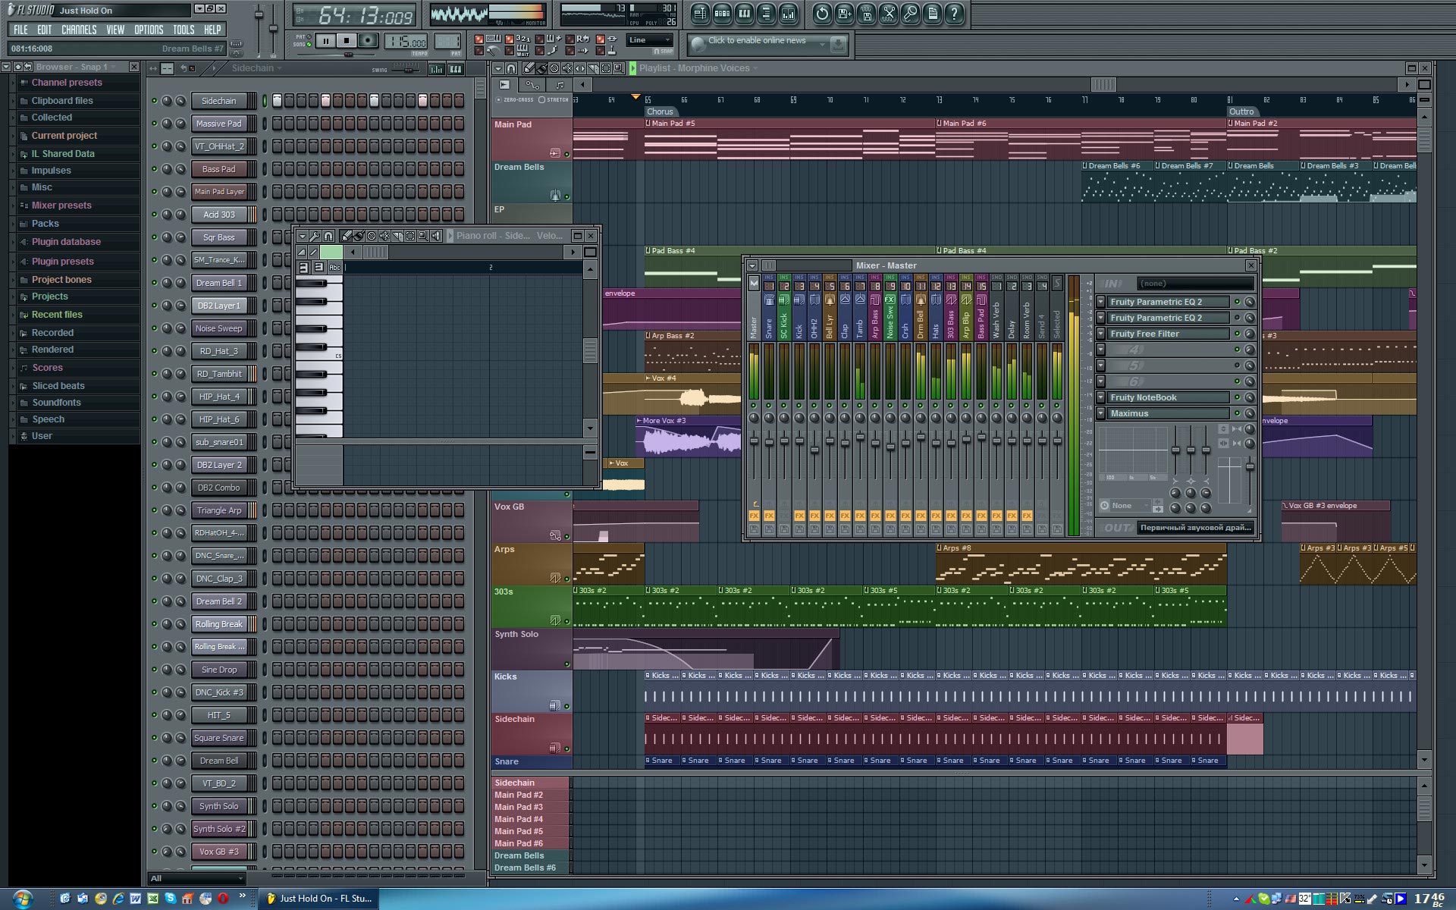Open the TOOLS menu
Viewport: 1456px width, 910px height.
point(183,30)
